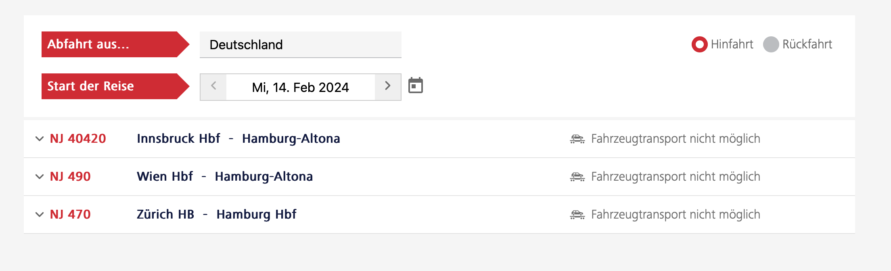
Task: Open Innsbruck Hbf - Hamburg-Altona route
Action: pyautogui.click(x=238, y=139)
